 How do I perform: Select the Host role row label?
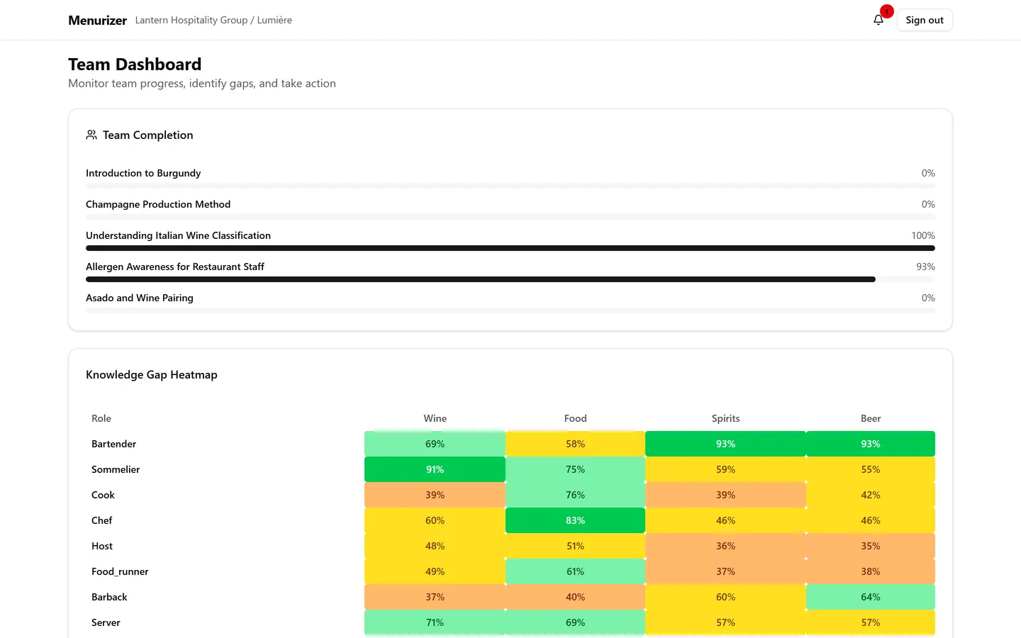102,546
